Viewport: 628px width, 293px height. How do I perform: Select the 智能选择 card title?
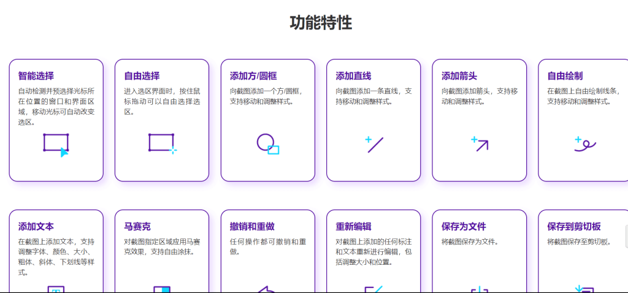(x=36, y=76)
